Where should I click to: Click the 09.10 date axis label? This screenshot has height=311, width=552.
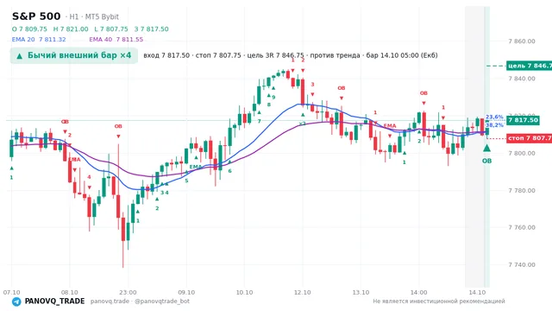[x=186, y=292]
